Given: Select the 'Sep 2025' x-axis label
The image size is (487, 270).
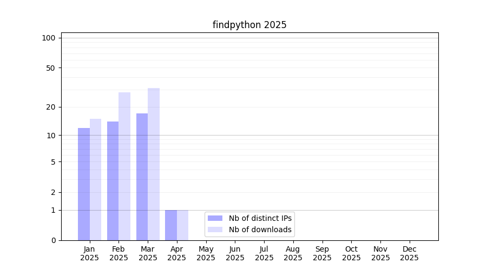Looking at the screenshot, I should coord(322,253).
